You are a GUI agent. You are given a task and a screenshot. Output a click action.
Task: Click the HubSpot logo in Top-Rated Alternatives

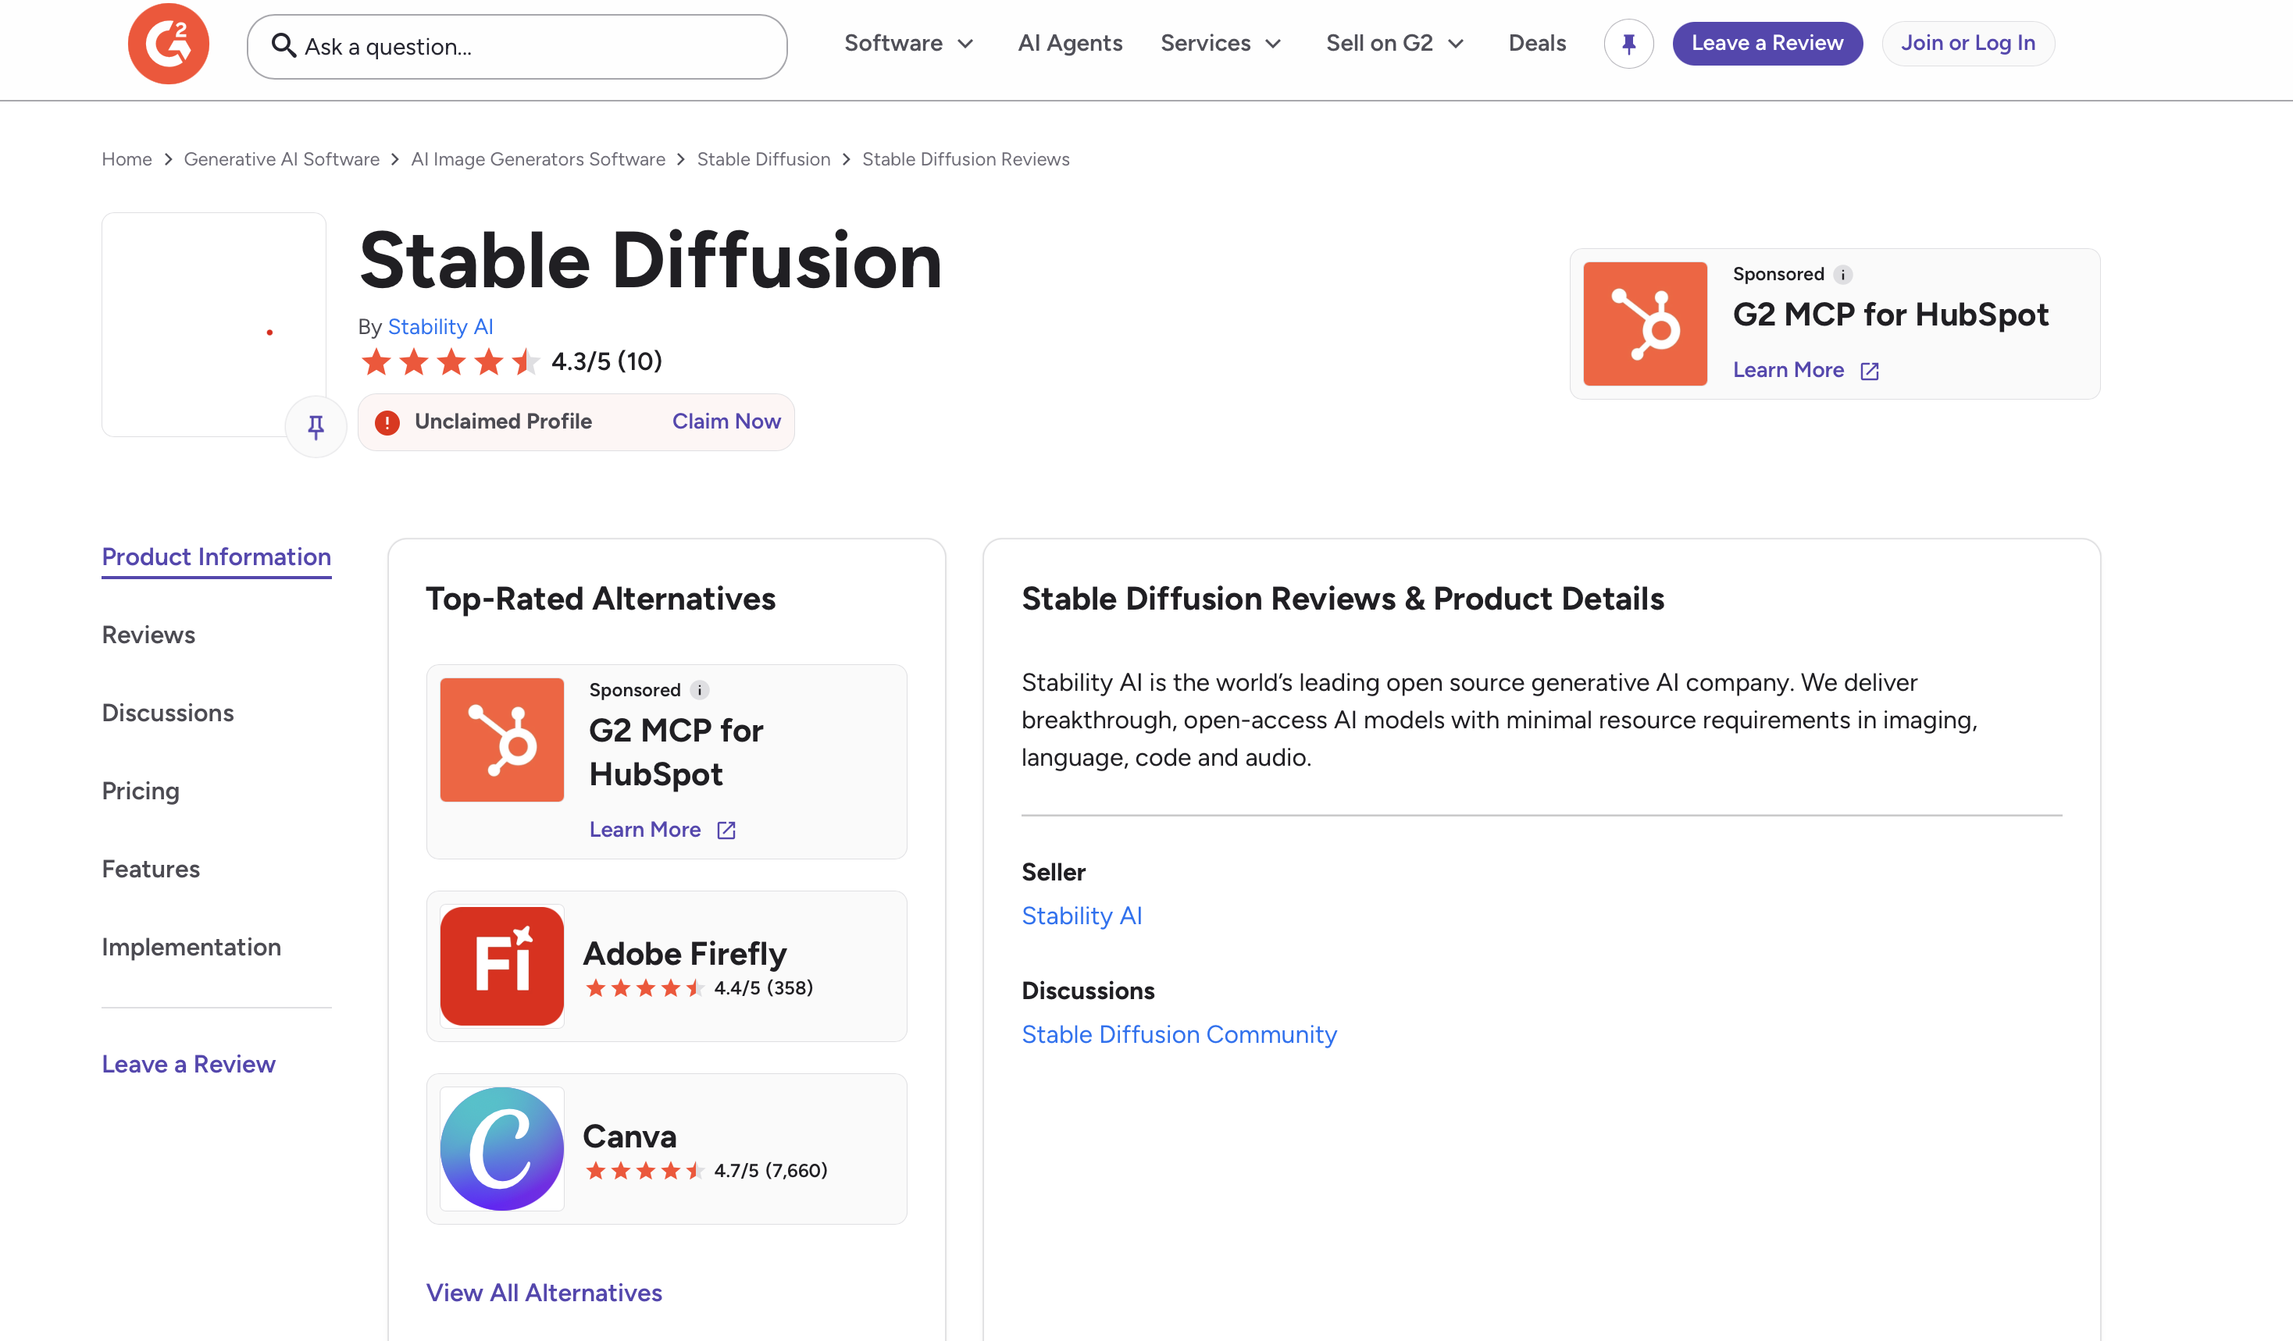coord(502,739)
